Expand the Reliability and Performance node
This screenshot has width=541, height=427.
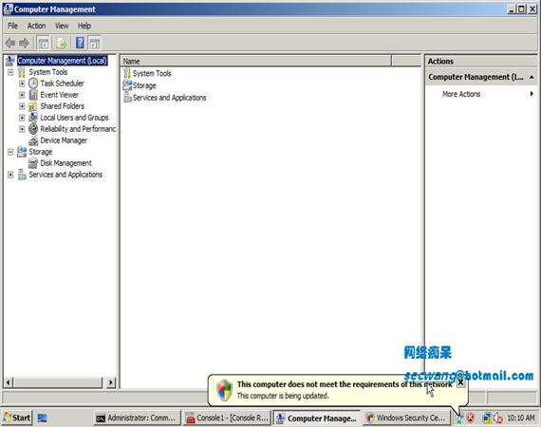(22, 129)
